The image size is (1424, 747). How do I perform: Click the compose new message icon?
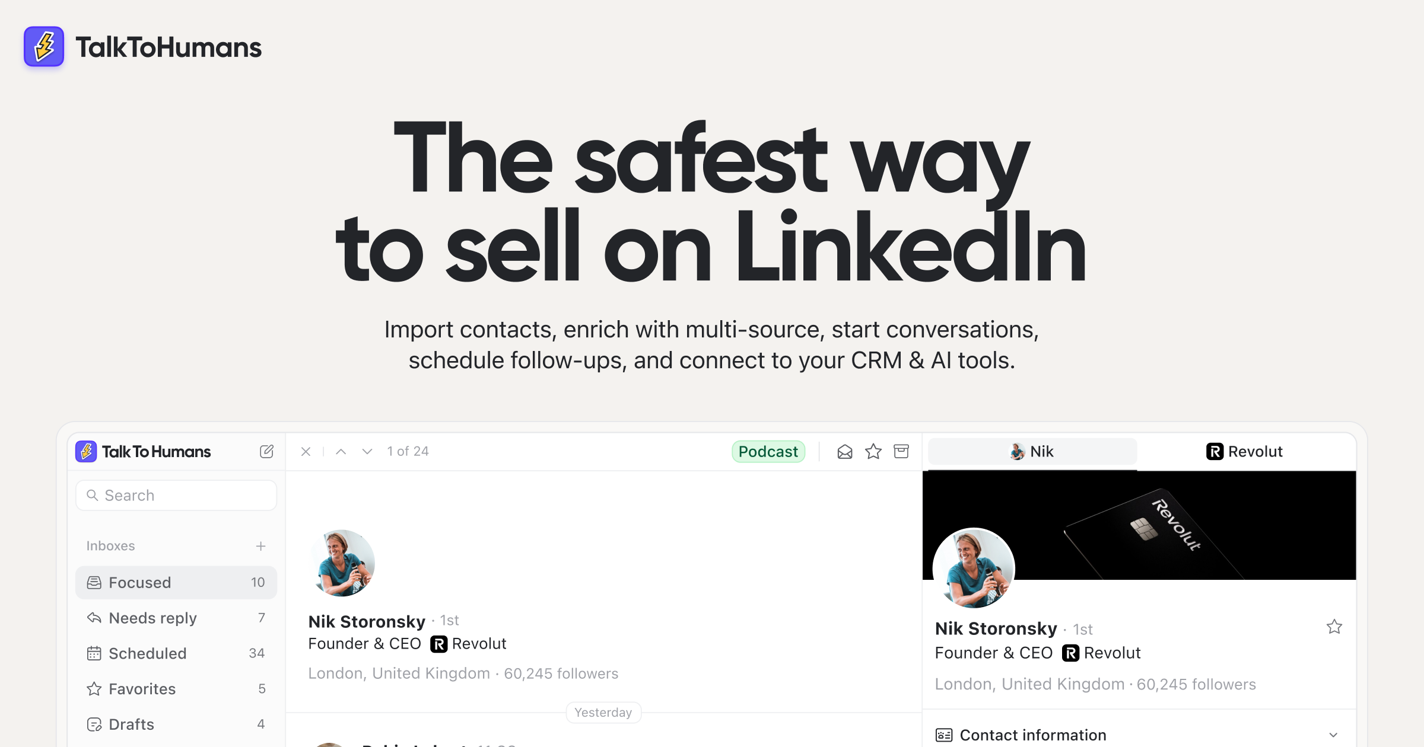(266, 452)
